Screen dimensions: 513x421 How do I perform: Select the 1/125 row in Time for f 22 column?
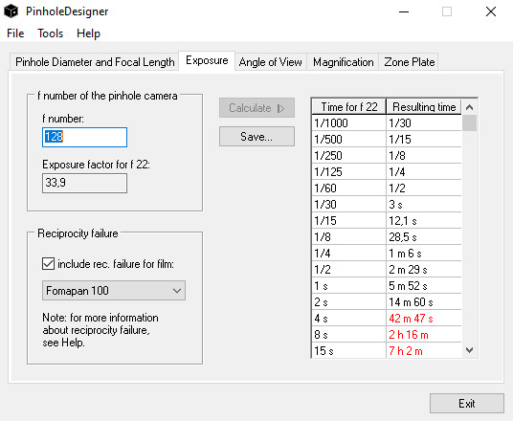pos(348,171)
